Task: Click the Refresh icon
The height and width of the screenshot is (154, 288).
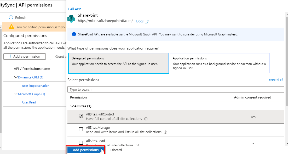Action: coord(11,17)
